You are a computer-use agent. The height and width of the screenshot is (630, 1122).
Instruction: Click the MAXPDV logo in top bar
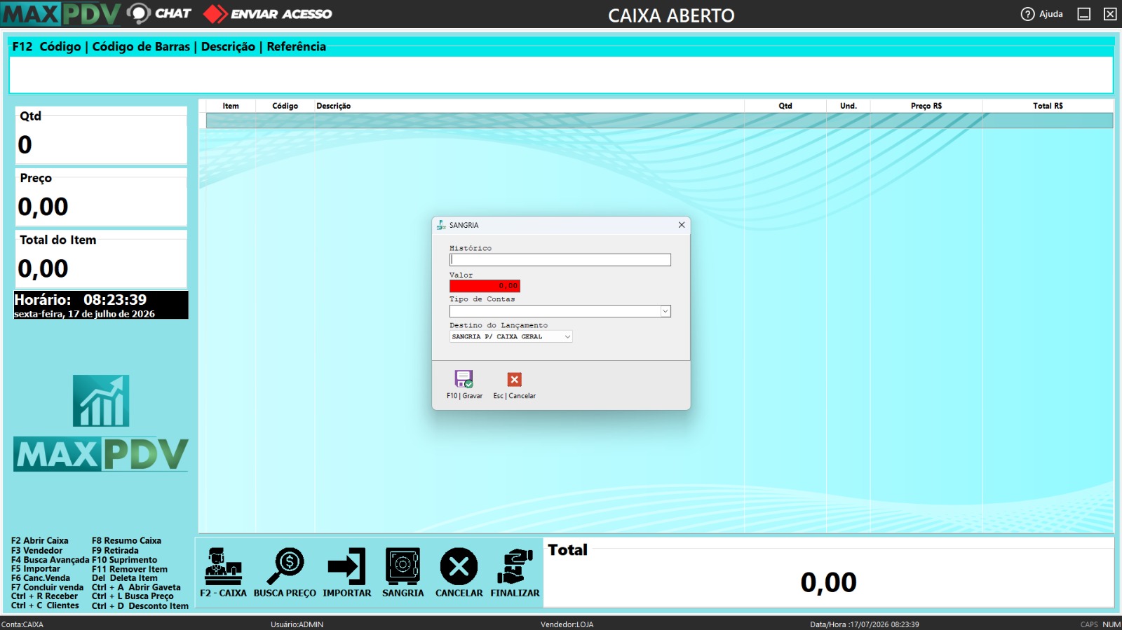tap(61, 13)
